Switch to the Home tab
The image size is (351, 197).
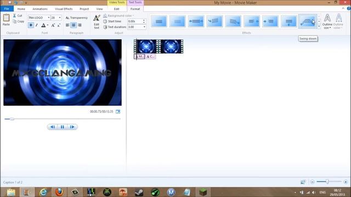click(x=21, y=9)
